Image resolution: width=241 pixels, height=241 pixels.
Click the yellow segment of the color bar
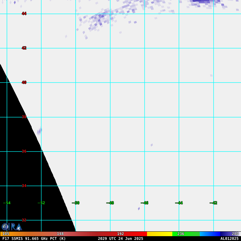pyautogui.click(x=159, y=234)
